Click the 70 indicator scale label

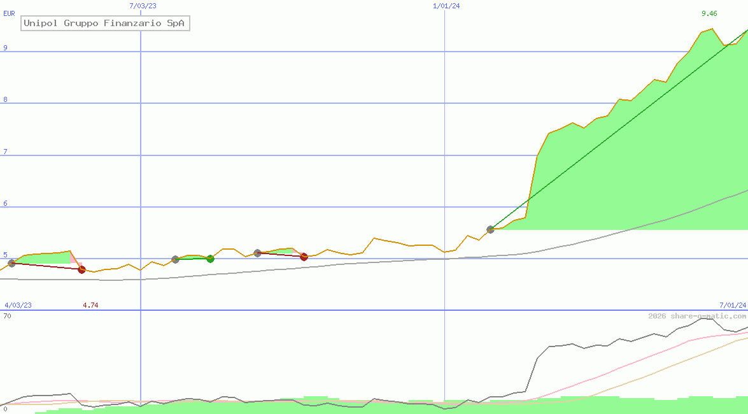(x=7, y=315)
